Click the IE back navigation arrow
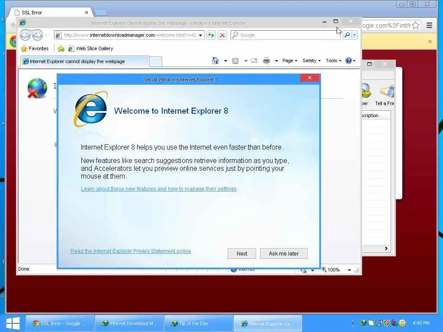 click(25, 35)
